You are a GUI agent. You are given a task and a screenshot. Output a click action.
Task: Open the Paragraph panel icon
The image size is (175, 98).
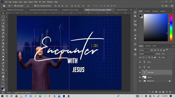click(135, 39)
